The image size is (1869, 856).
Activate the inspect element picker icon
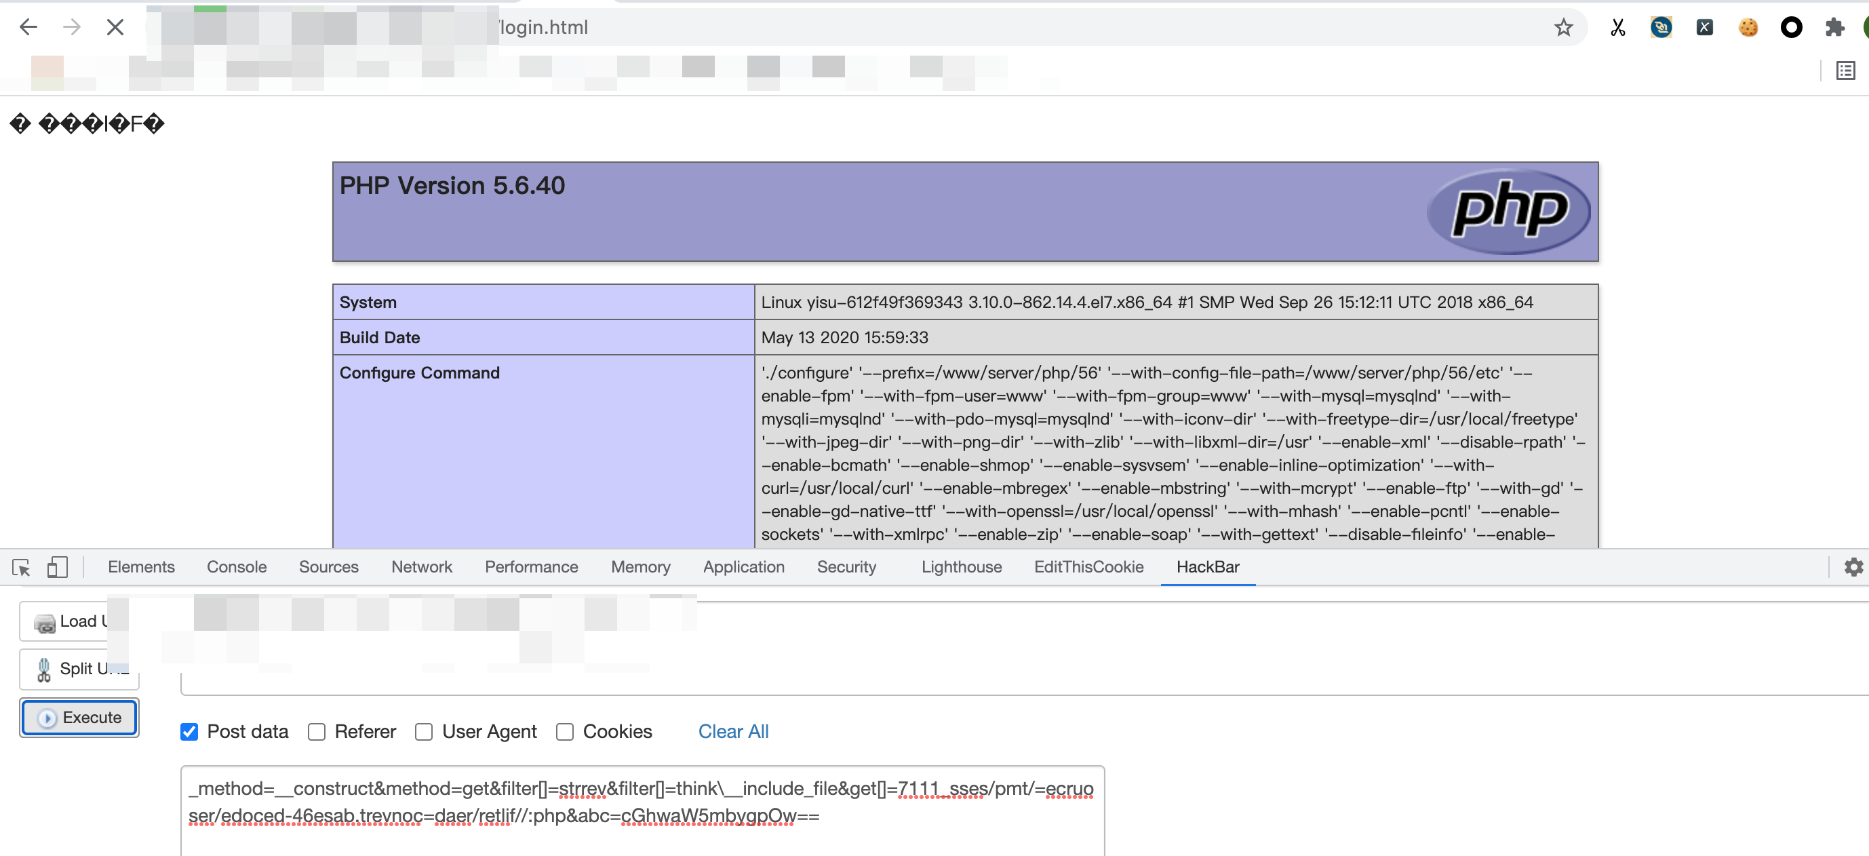21,566
